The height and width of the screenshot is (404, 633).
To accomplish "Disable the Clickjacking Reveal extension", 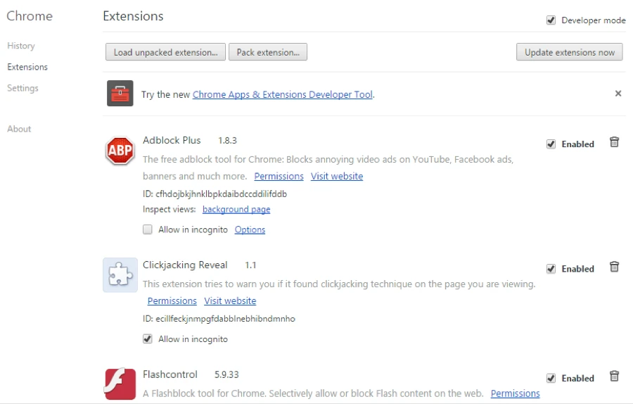I will coord(551,269).
